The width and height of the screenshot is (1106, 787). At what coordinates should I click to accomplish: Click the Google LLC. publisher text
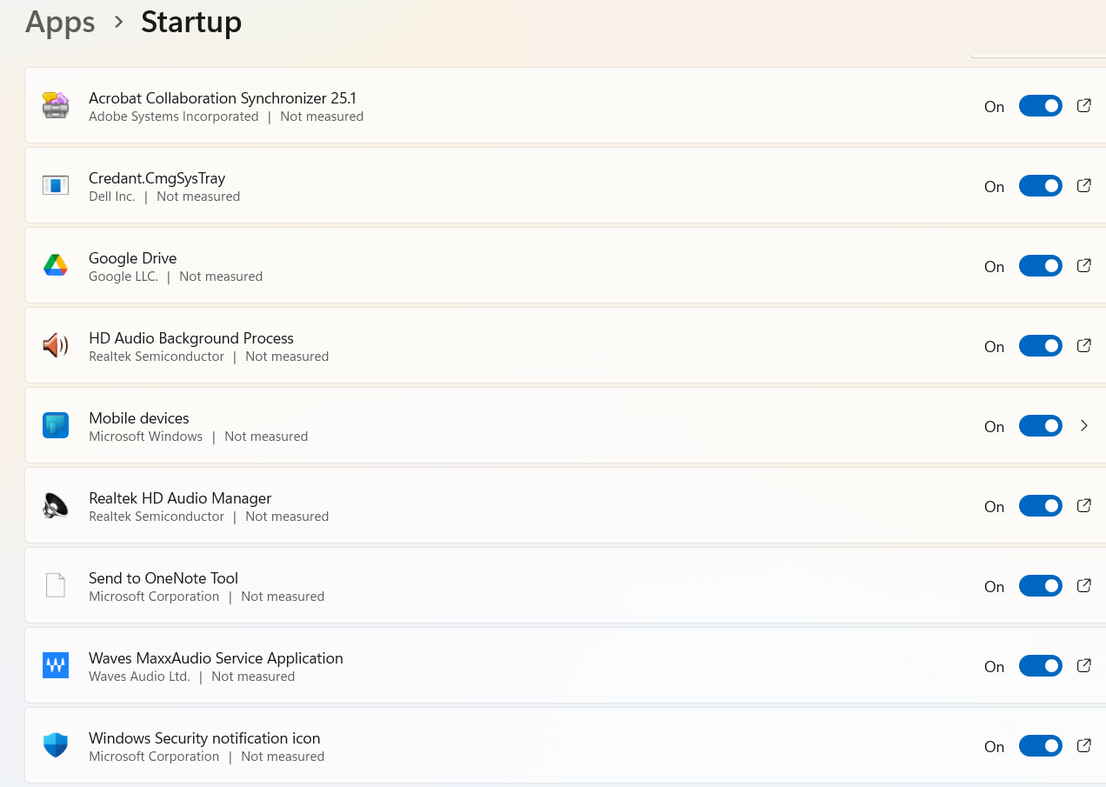(x=123, y=277)
